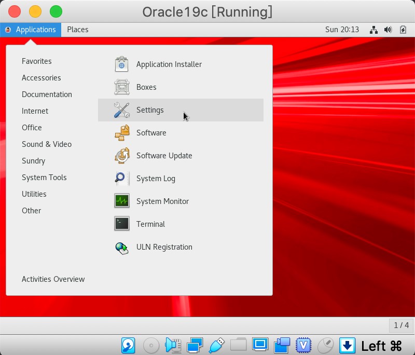Select the Accessories category

pyautogui.click(x=41, y=78)
